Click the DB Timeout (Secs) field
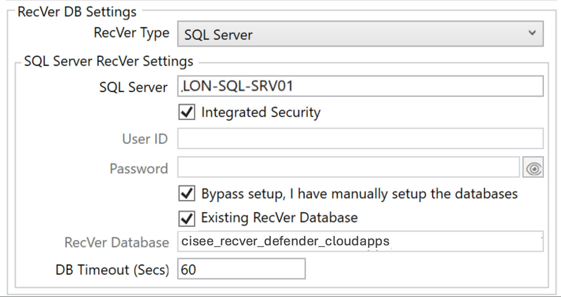The width and height of the screenshot is (561, 297). (241, 269)
